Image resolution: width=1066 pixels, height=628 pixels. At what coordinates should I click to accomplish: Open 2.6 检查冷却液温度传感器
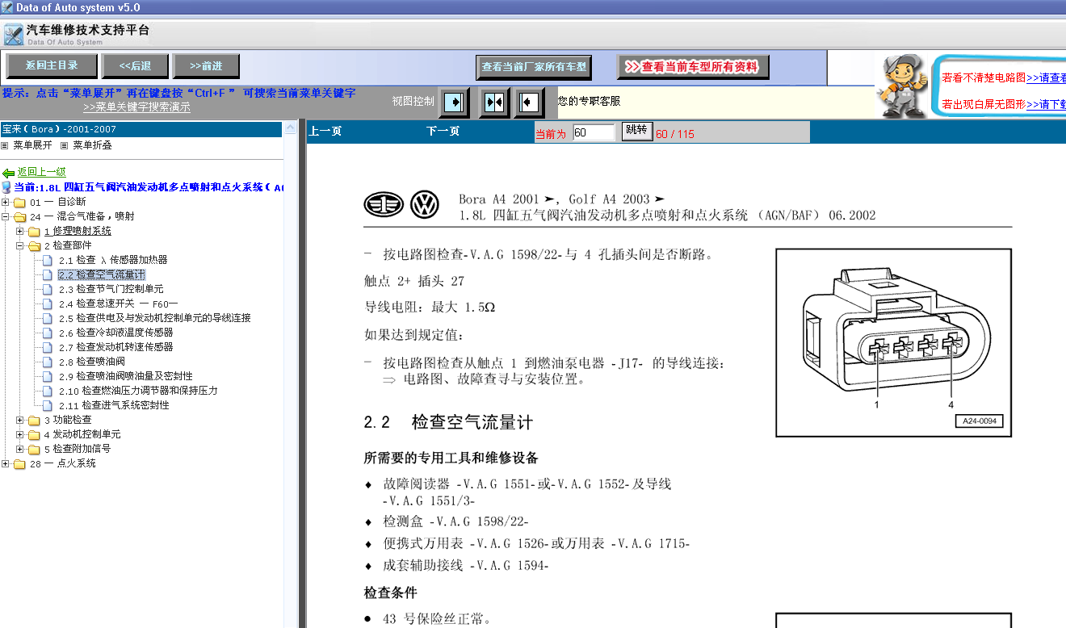pyautogui.click(x=115, y=333)
